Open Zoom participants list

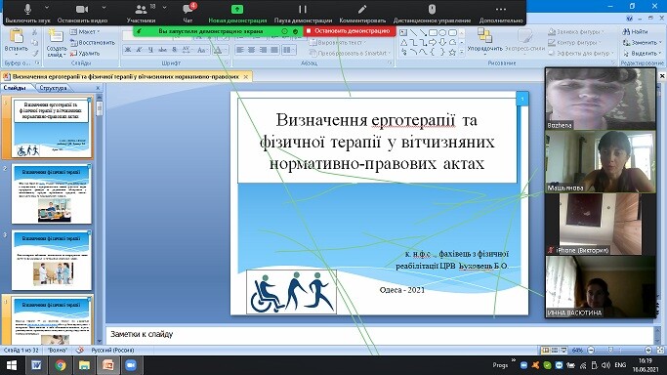141,13
